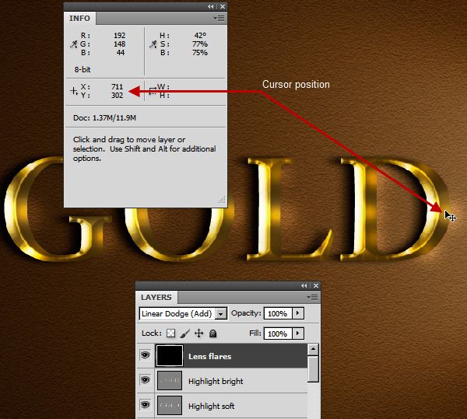Click the Opacity value field
Image resolution: width=467 pixels, height=419 pixels.
tap(278, 313)
